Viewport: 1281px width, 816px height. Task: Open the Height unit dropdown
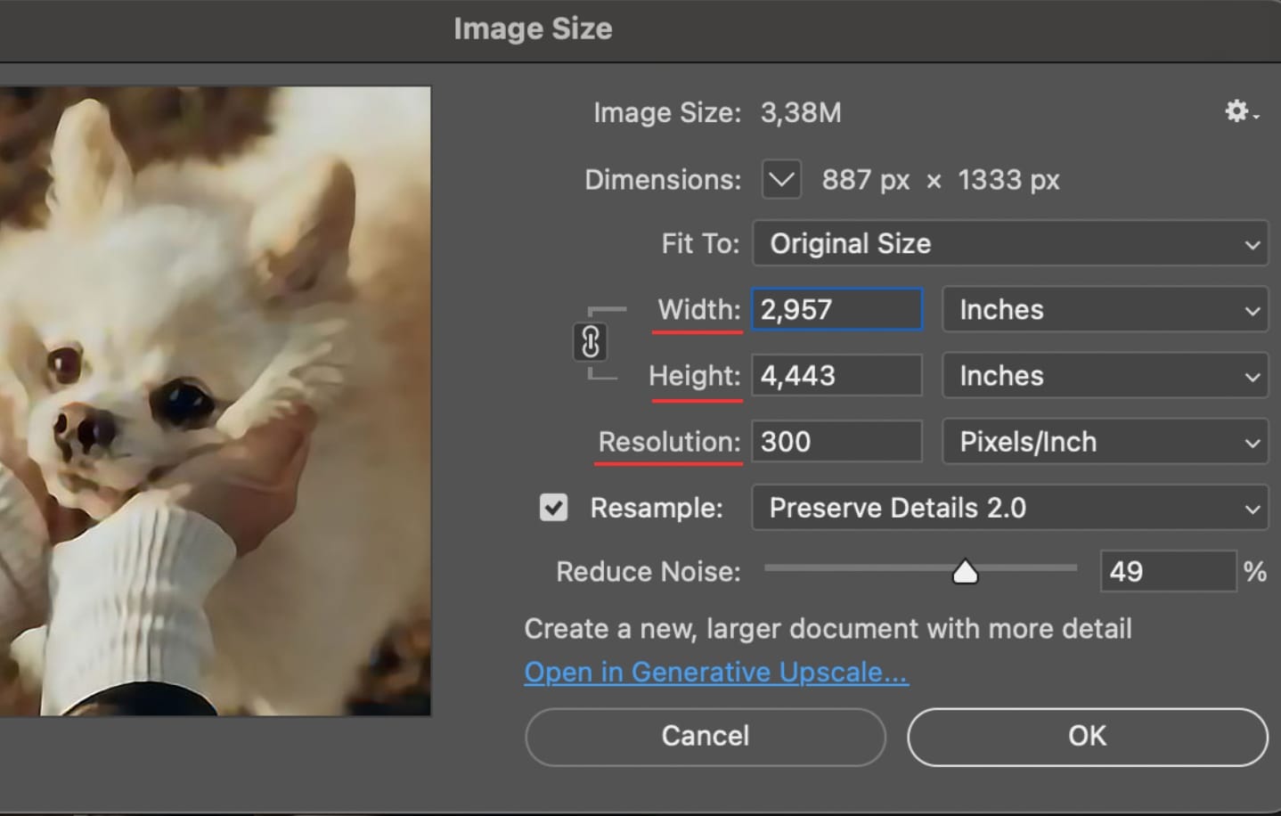[1104, 375]
